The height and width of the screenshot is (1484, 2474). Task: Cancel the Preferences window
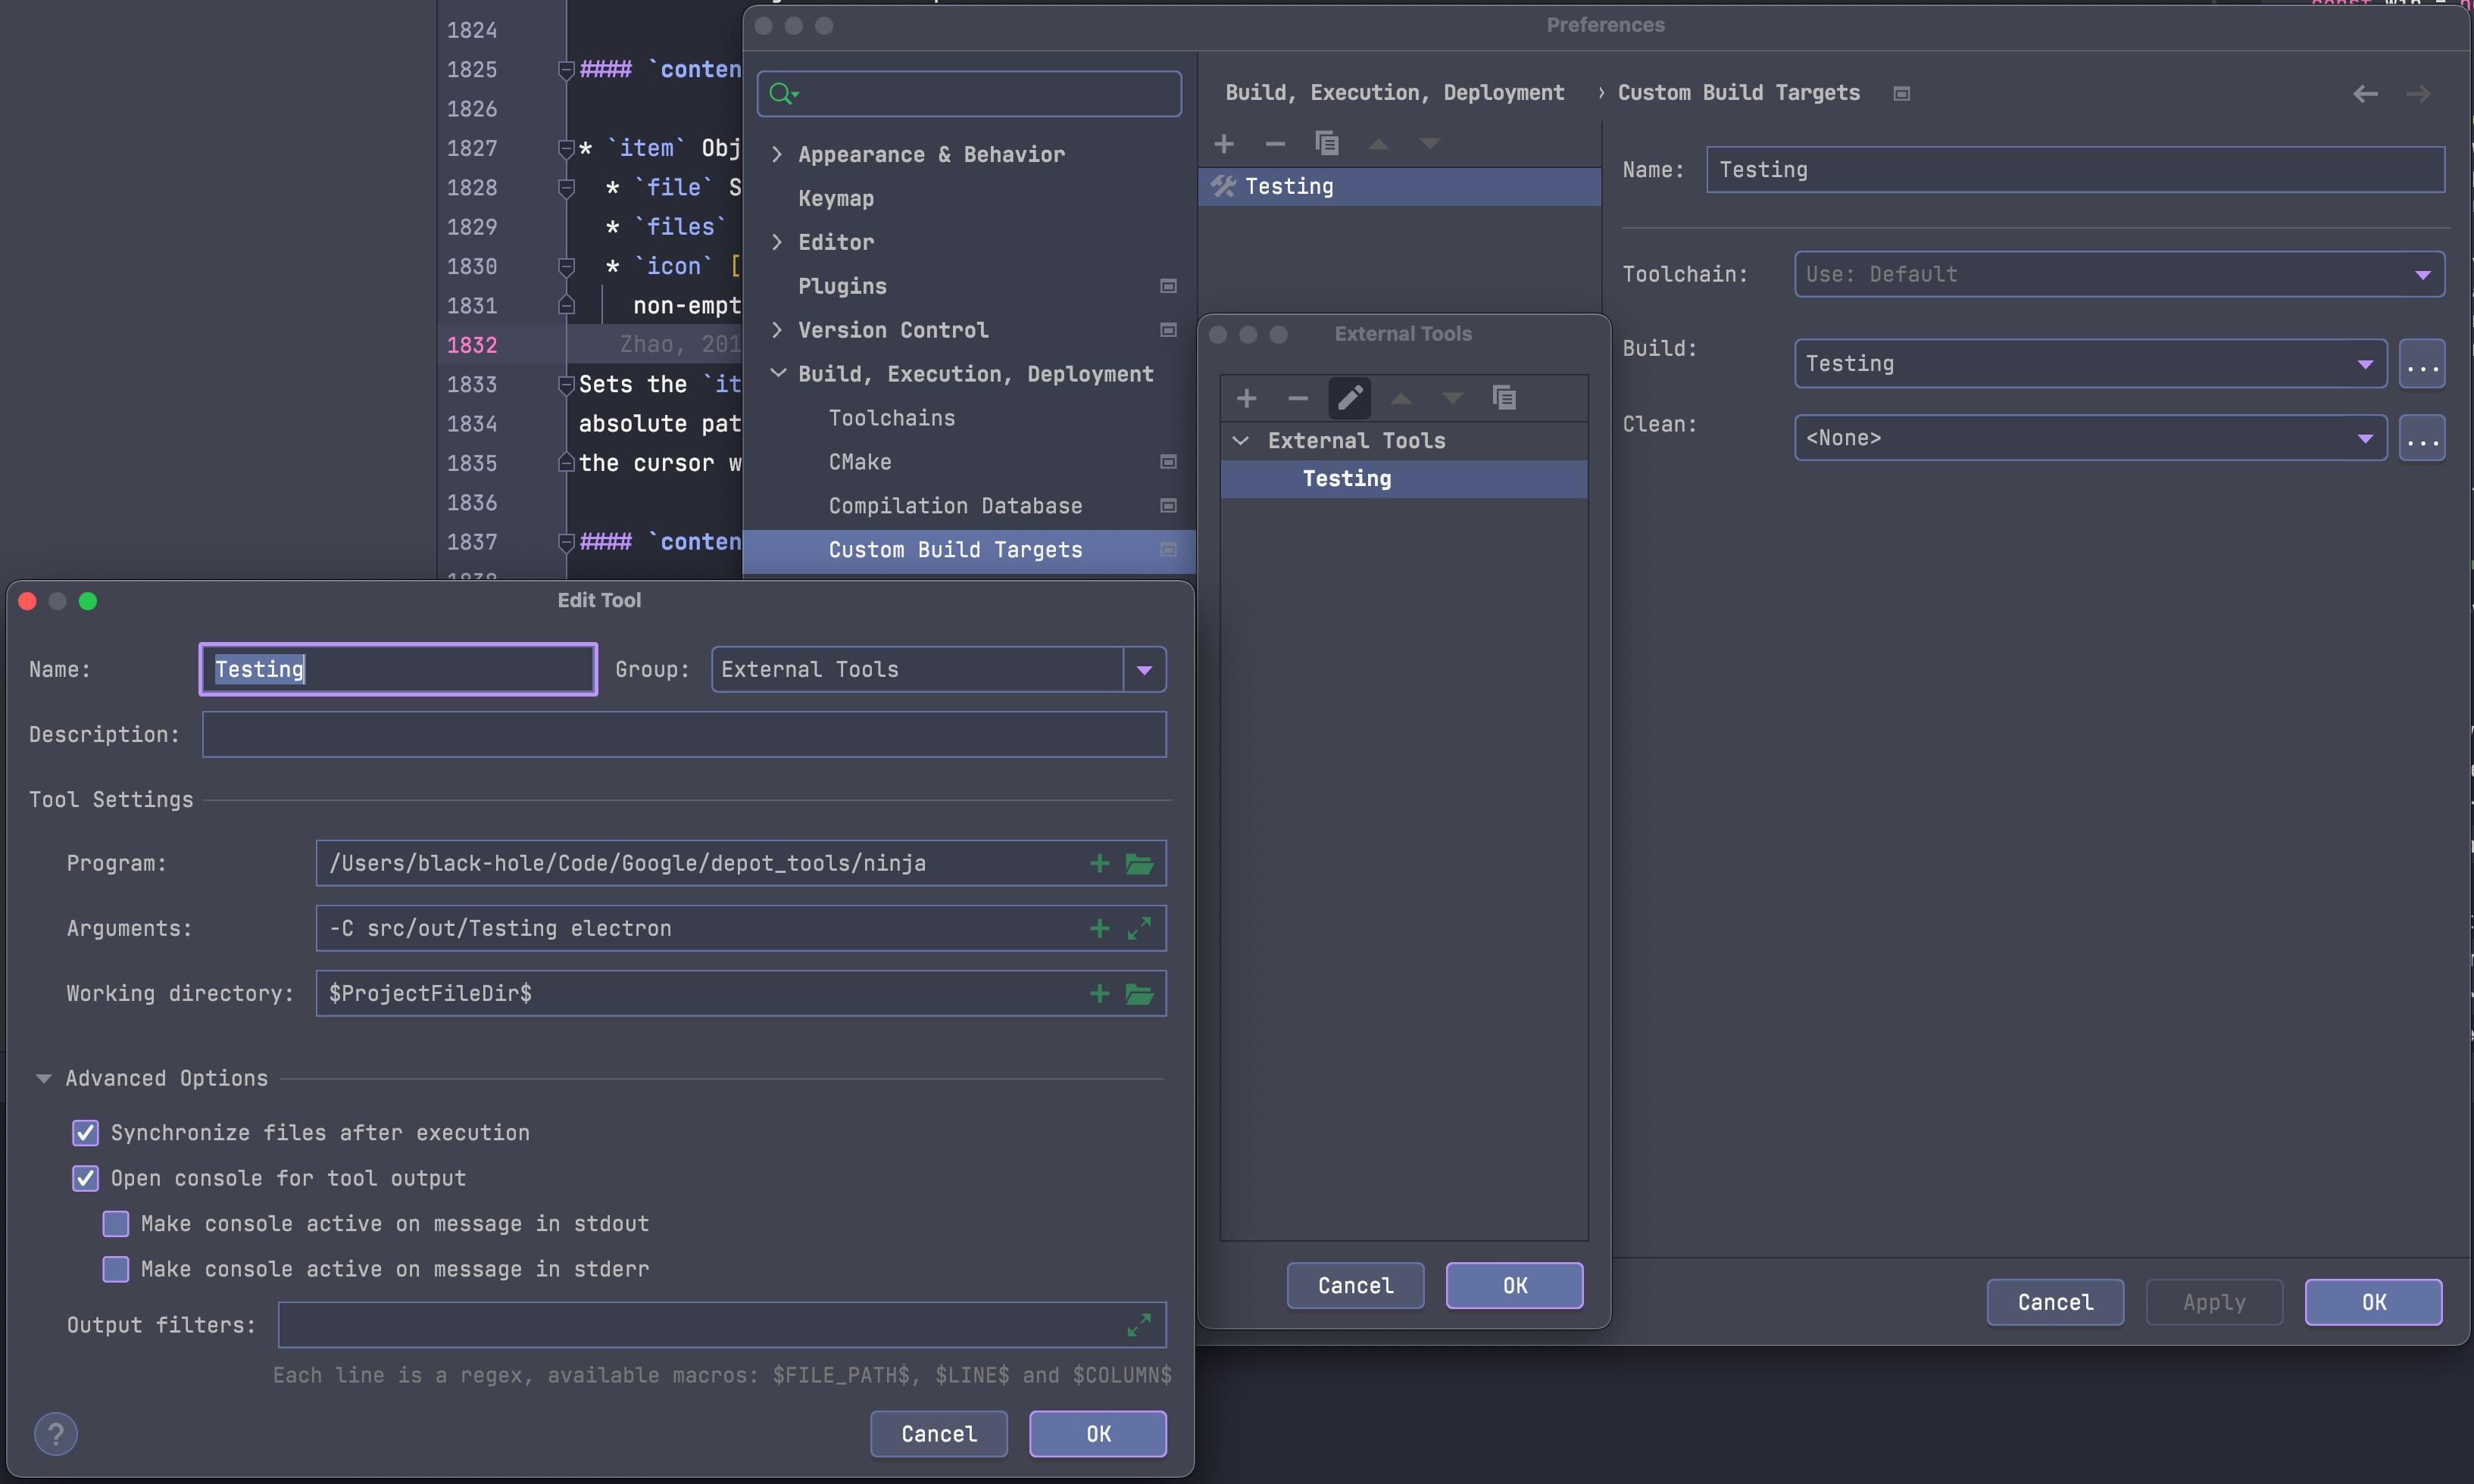2055,1302
